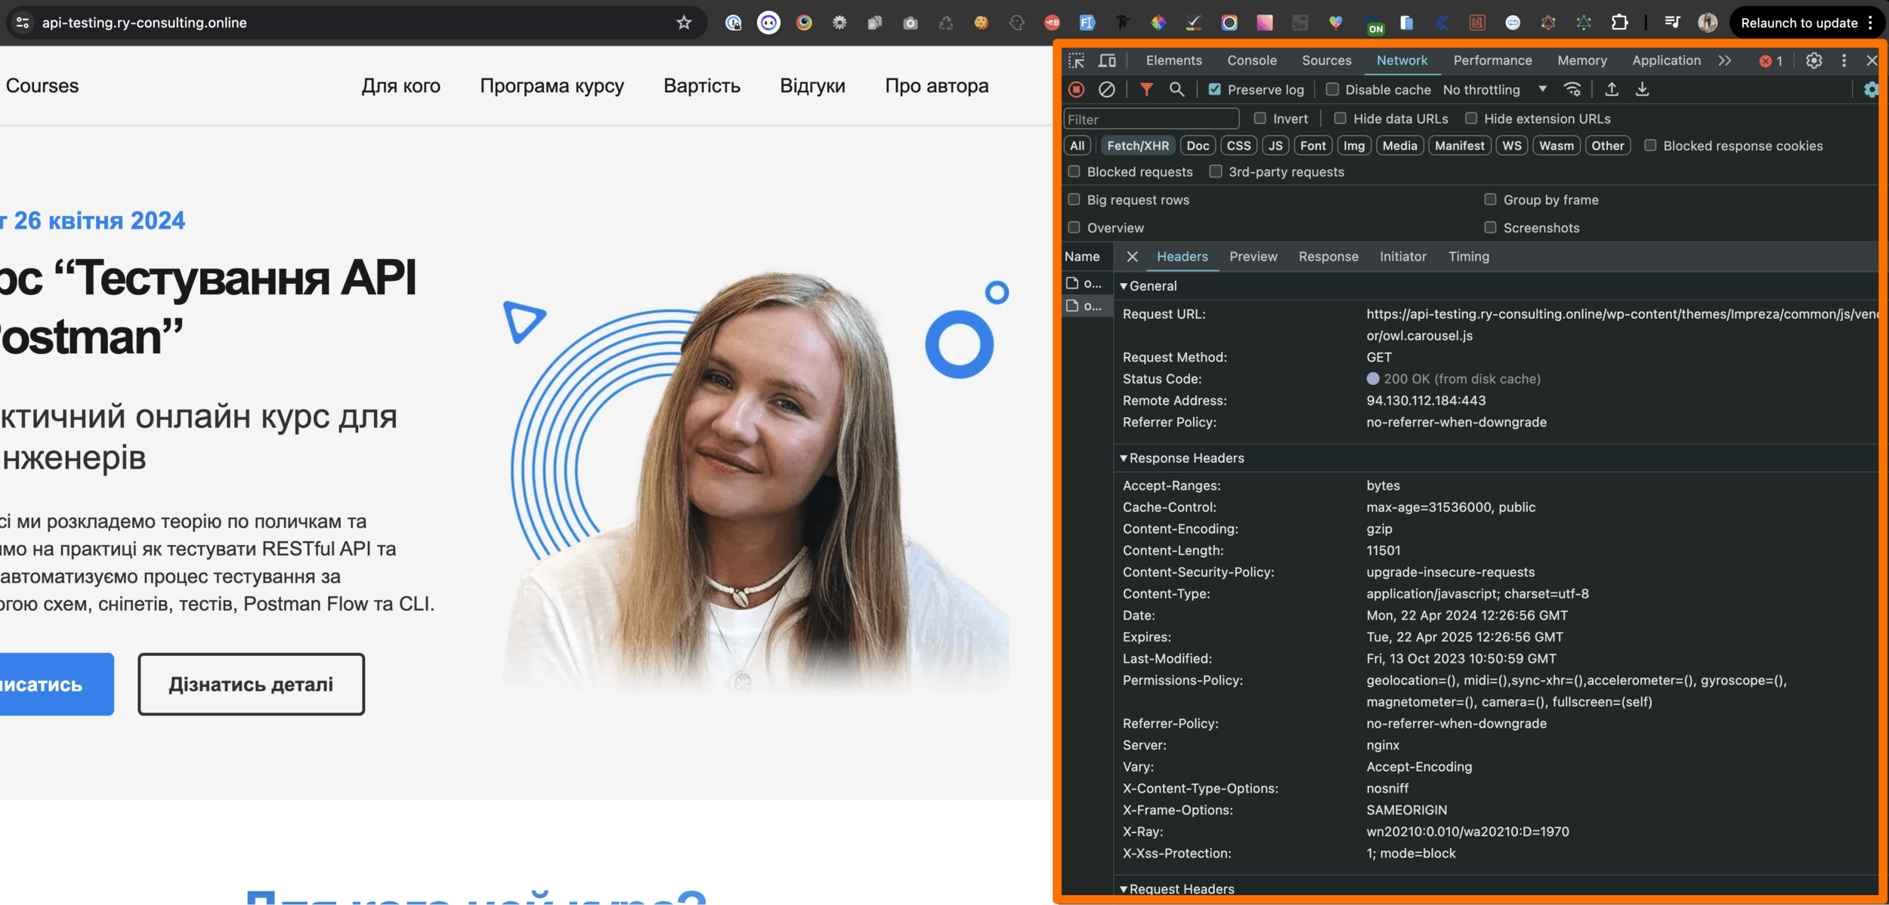The image size is (1889, 905).
Task: Open the Application tab
Action: [1666, 60]
